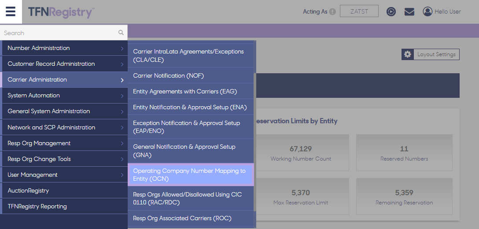Select Entity Agreements with Carriers (EAG)
The image size is (479, 229).
(185, 92)
